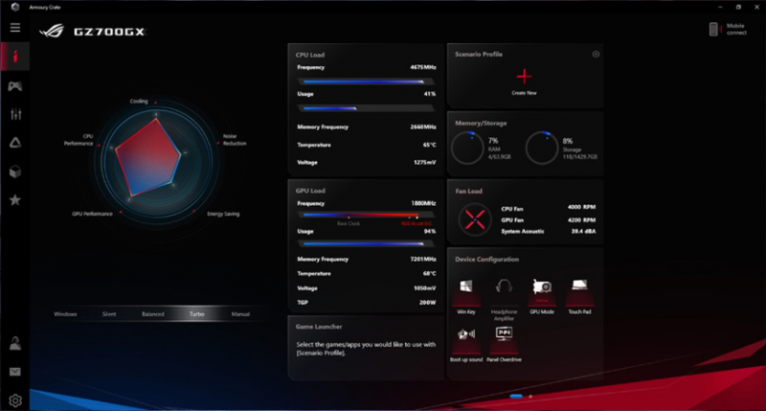Viewport: 766px width, 411px height.
Task: Open the star Featured icon in sidebar
Action: [x=15, y=200]
